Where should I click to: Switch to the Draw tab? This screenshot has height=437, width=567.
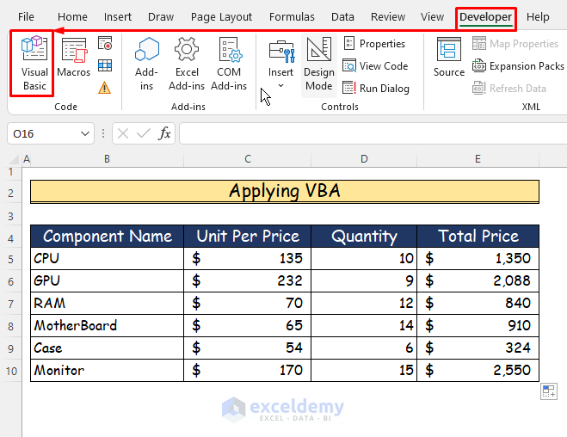(161, 17)
